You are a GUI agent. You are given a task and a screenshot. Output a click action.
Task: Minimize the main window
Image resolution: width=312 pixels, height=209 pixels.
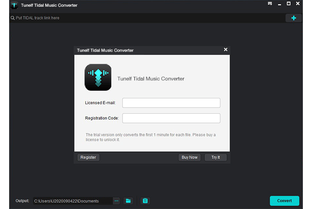click(279, 4)
